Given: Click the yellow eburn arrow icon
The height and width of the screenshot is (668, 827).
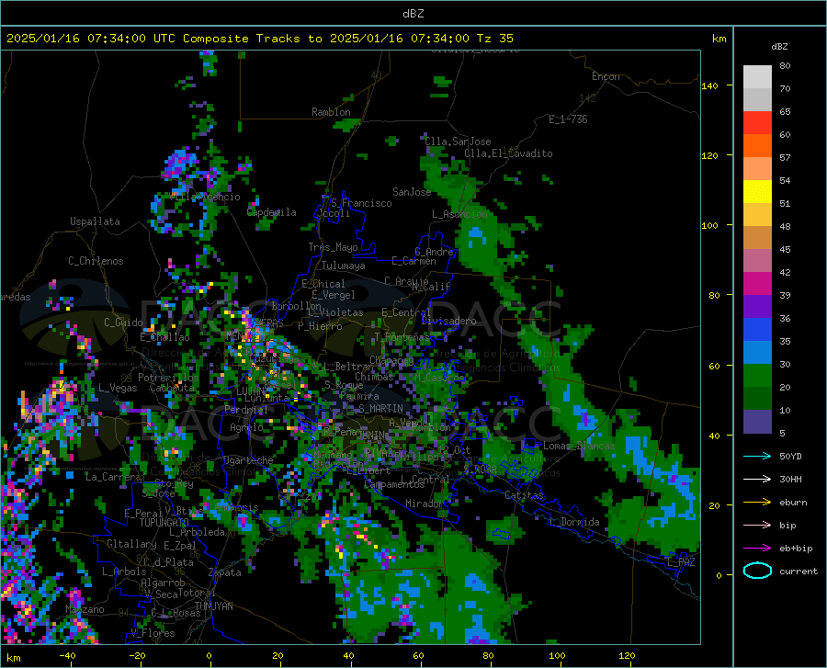Looking at the screenshot, I should (757, 503).
